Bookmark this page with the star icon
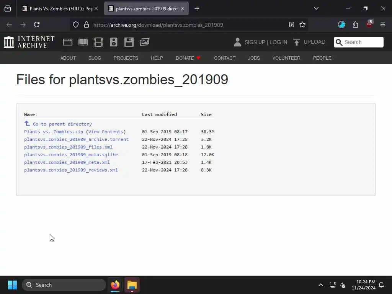The image size is (392, 294). point(302,24)
